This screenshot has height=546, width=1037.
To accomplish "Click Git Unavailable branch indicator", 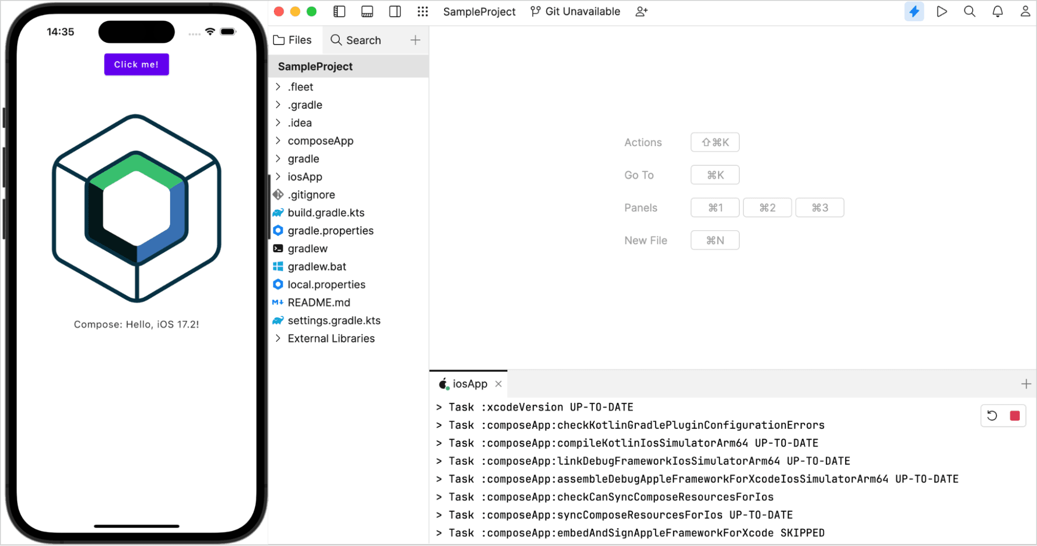I will tap(575, 11).
